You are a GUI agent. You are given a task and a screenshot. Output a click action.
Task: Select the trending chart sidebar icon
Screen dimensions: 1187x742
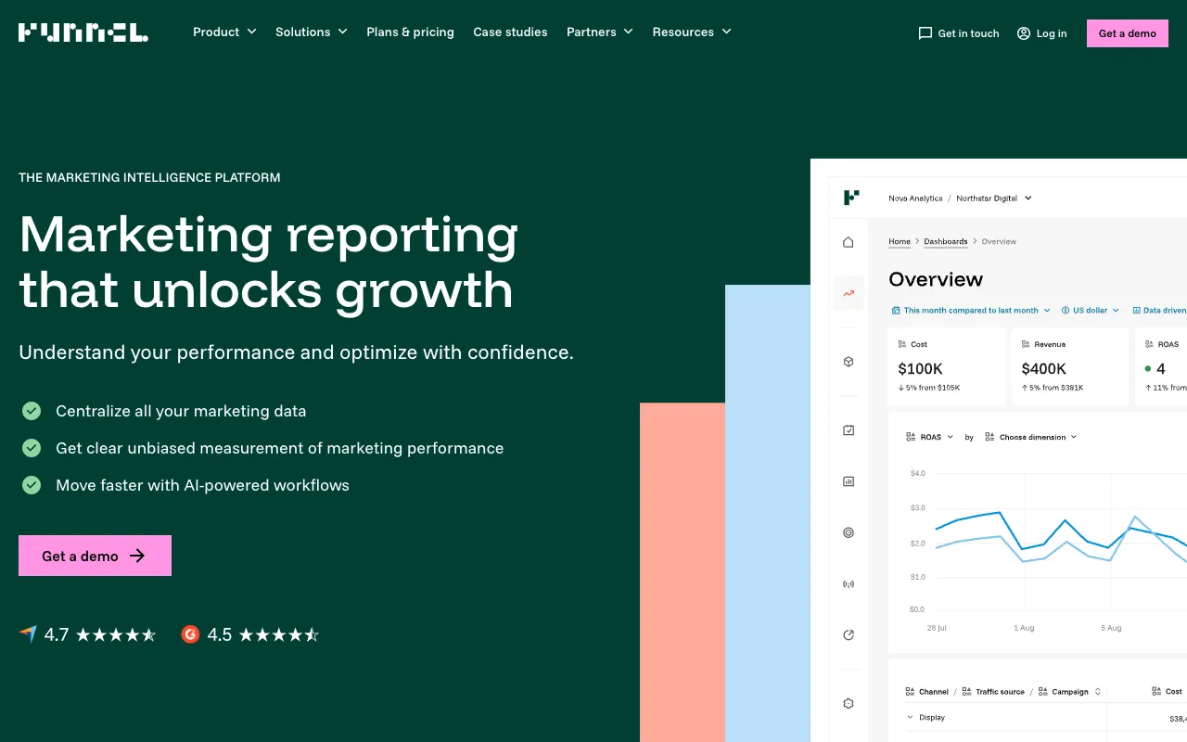[848, 293]
